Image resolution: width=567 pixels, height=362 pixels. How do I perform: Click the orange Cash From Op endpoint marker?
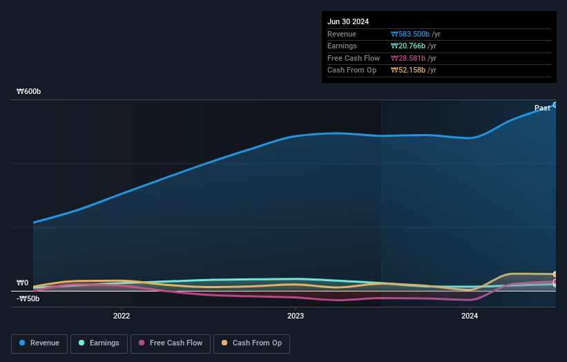555,274
